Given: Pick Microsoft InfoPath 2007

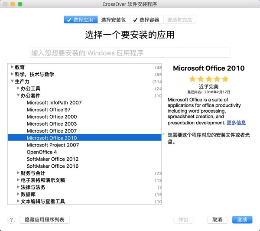Looking at the screenshot, I should 54,103.
